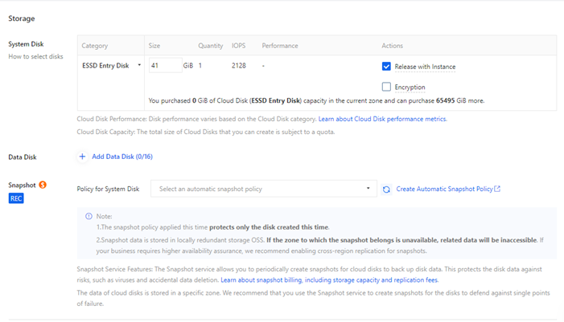
Task: Click the System Disk label
Action: click(26, 44)
